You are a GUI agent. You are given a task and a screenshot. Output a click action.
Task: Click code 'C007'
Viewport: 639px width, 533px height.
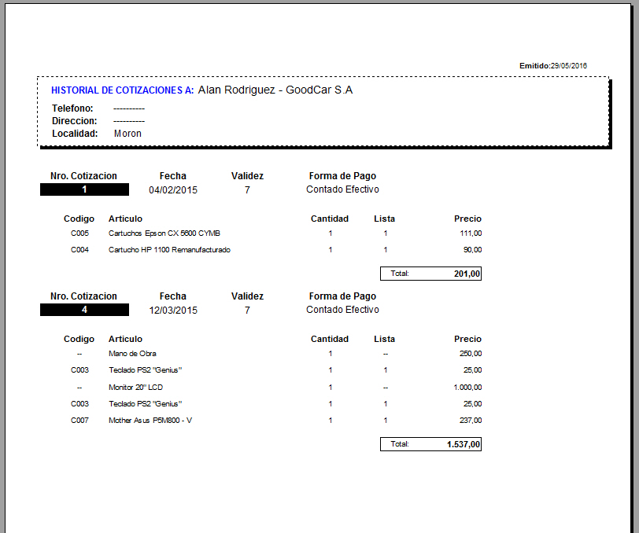click(79, 421)
